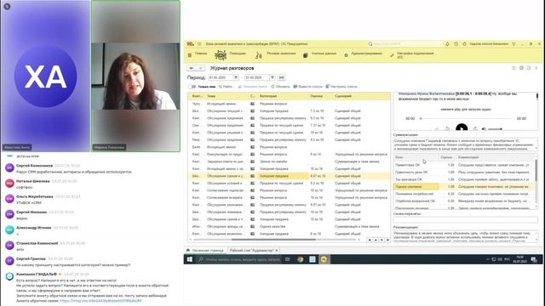This screenshot has width=545, height=306.
Task: Select the highlighted Холодная продажа 6.97 row
Action: (290, 176)
